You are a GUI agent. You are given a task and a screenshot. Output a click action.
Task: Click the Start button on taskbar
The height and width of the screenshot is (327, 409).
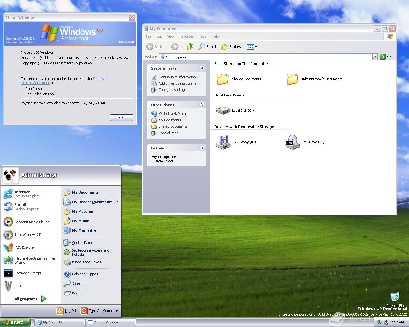[x=15, y=322]
